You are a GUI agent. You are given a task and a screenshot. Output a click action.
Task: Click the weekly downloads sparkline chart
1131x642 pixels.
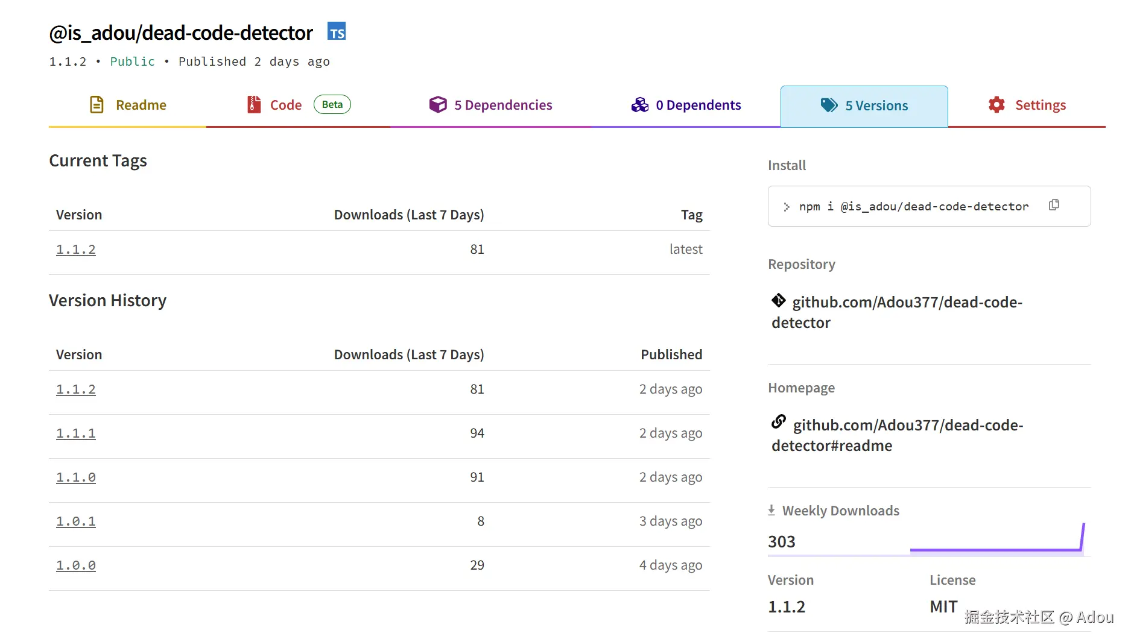coord(997,540)
